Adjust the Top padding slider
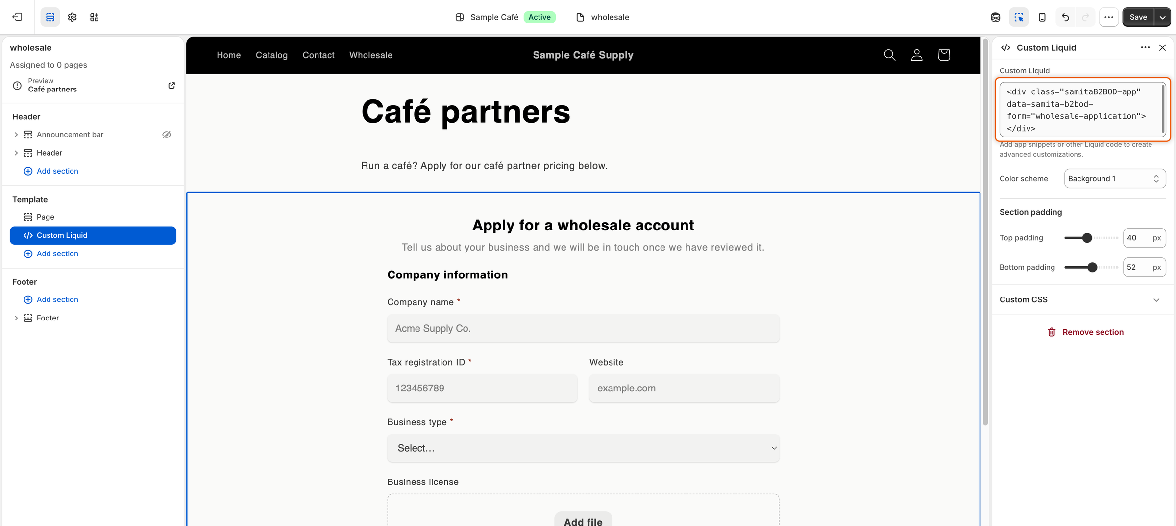 coord(1087,238)
